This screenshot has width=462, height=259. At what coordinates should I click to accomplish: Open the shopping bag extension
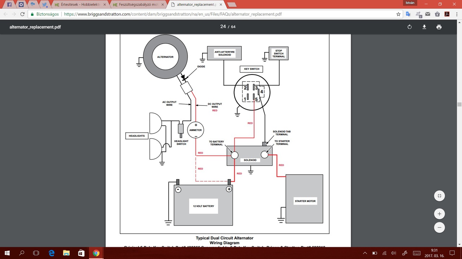437,14
